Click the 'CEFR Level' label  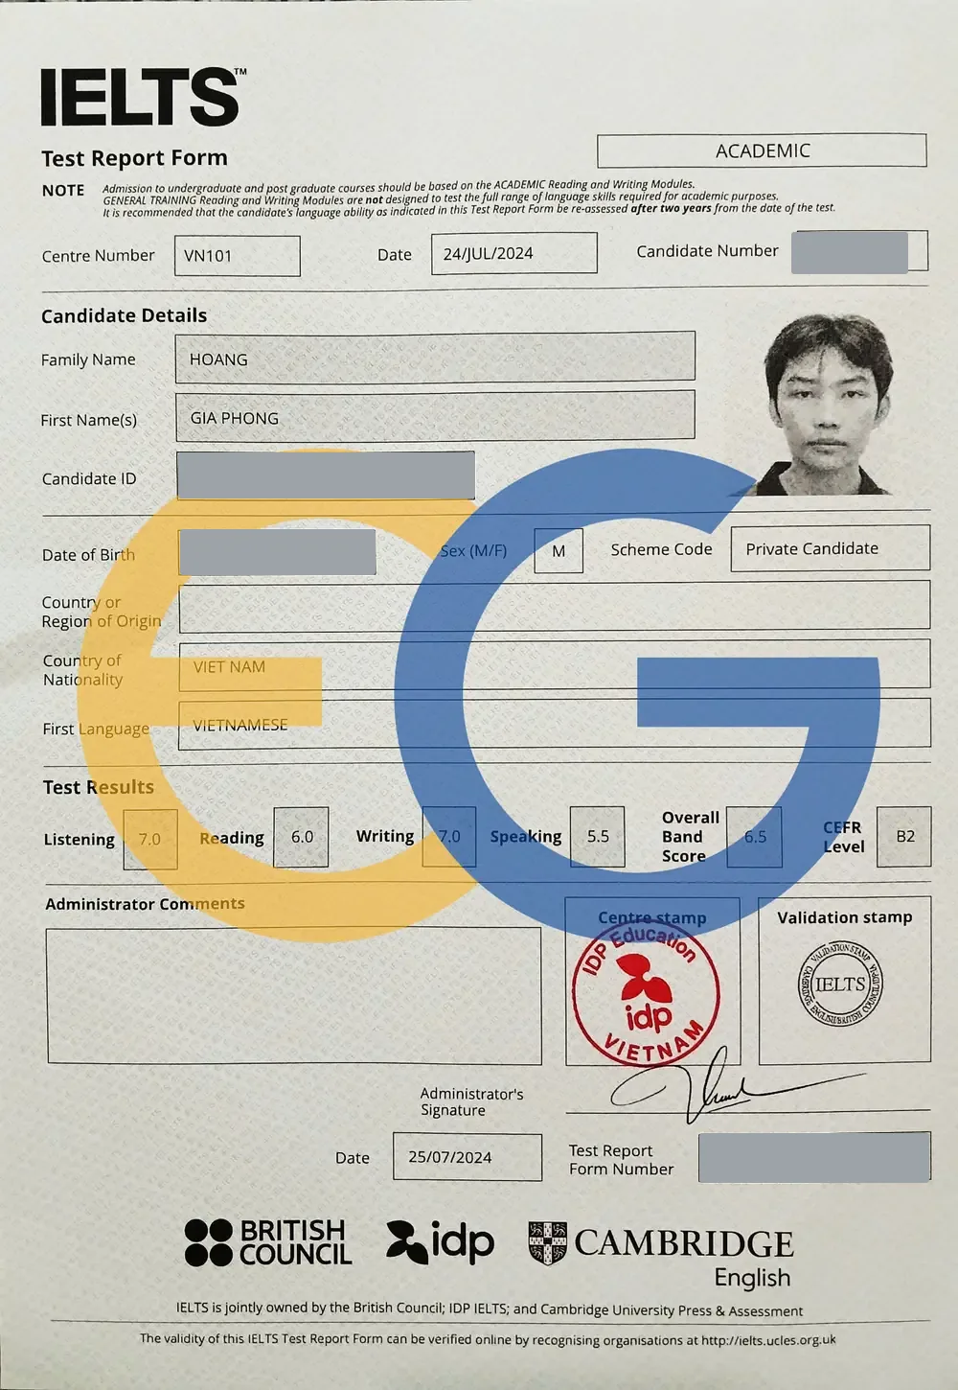[x=843, y=837]
